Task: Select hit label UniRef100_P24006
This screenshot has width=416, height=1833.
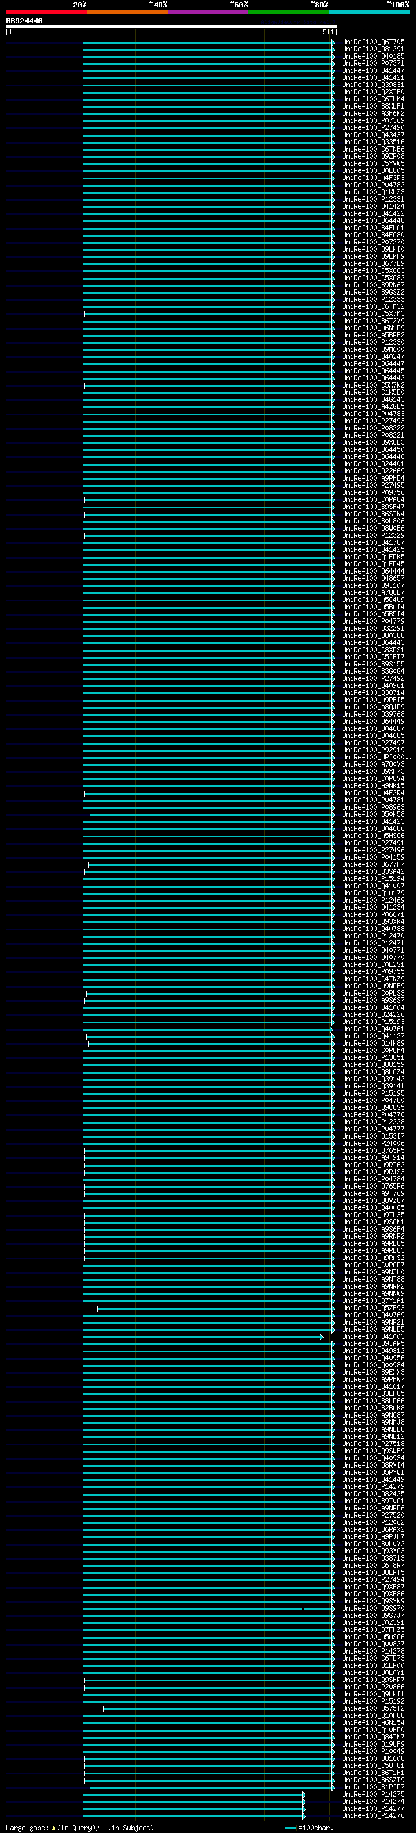Action: 373,1144
